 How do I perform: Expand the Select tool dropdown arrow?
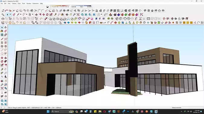(10, 15)
